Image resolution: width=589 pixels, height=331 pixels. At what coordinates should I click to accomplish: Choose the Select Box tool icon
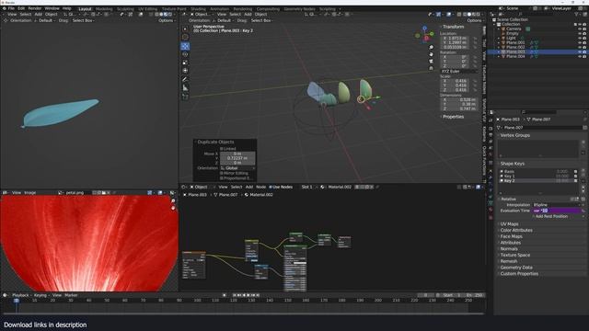click(x=185, y=29)
